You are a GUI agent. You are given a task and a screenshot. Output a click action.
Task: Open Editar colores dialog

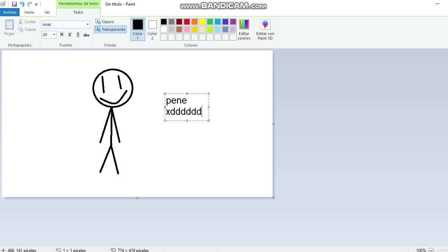pyautogui.click(x=244, y=30)
